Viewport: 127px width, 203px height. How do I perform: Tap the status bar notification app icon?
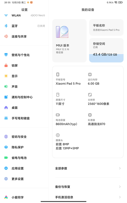(31, 3)
